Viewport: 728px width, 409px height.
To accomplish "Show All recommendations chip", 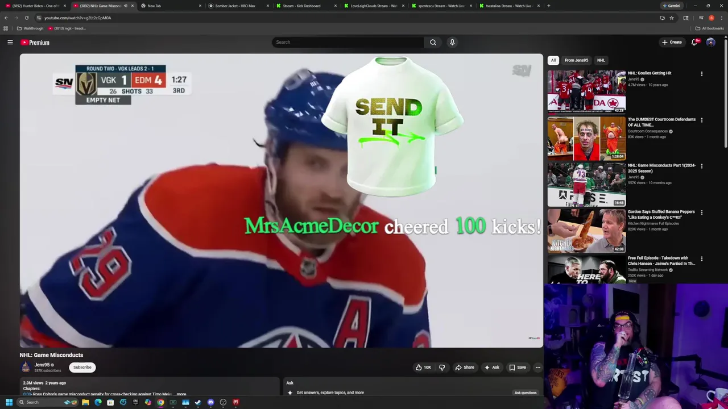I will pyautogui.click(x=553, y=60).
